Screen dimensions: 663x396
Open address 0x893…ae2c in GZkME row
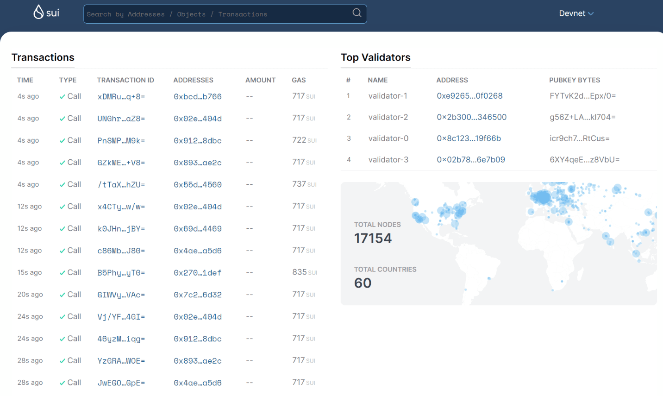pos(198,163)
